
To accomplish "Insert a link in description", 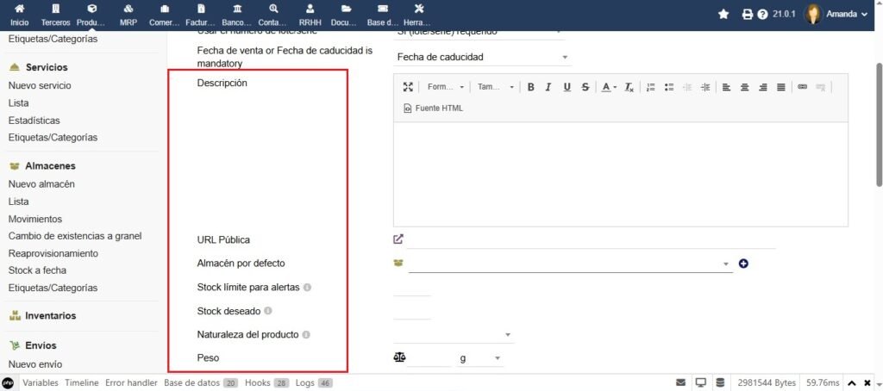I will coord(802,87).
